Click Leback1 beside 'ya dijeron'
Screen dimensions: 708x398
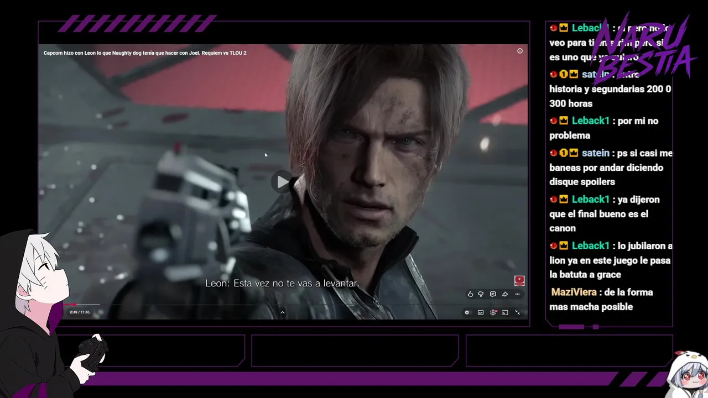(x=591, y=199)
